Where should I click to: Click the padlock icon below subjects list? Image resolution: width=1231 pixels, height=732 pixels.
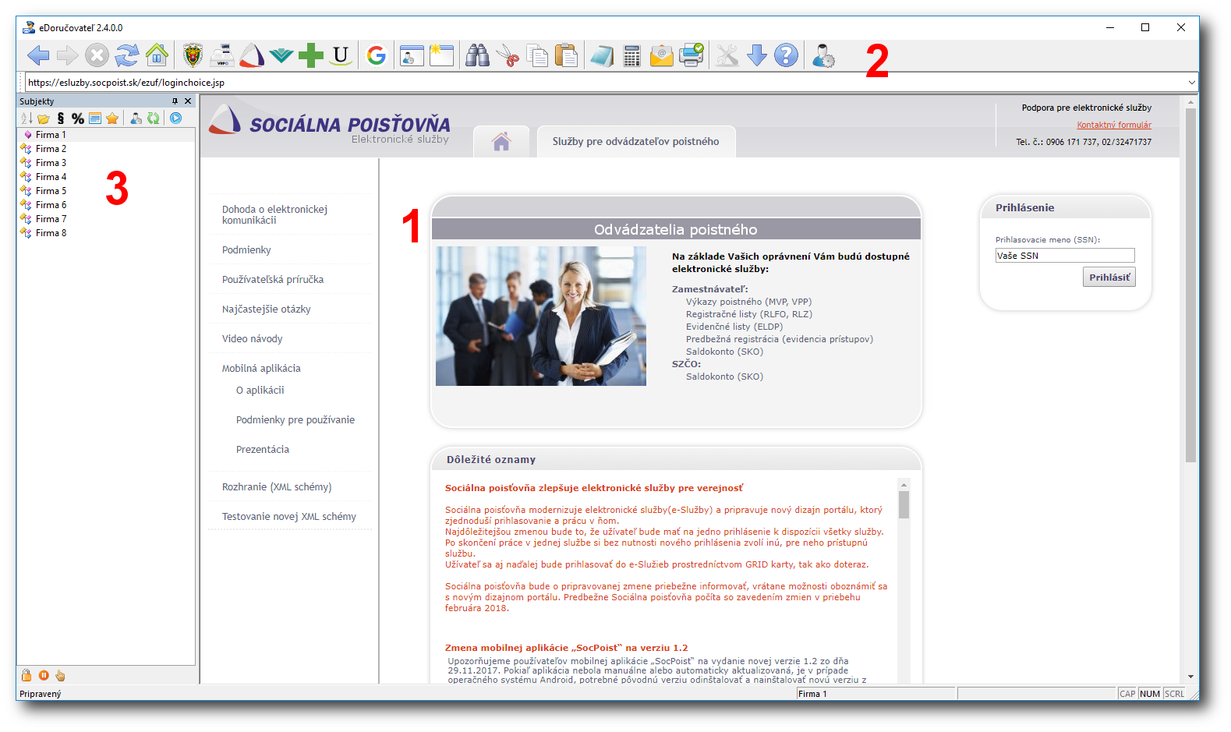tap(27, 675)
